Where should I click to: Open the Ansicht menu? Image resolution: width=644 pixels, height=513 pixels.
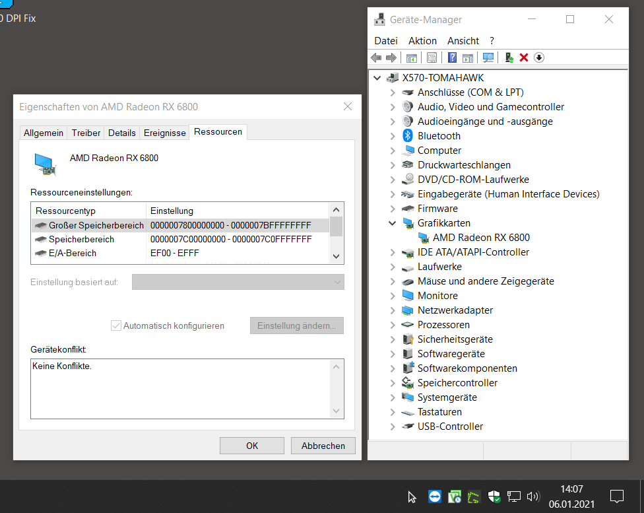[463, 41]
